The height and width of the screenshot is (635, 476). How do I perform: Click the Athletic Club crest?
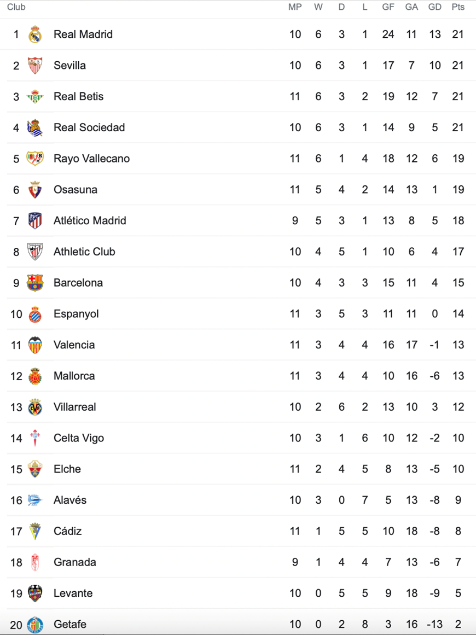click(x=35, y=252)
